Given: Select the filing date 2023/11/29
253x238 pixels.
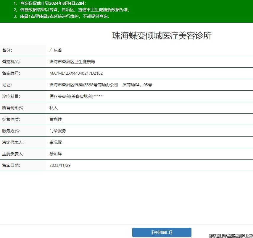Looking at the screenshot, I should (x=60, y=165).
